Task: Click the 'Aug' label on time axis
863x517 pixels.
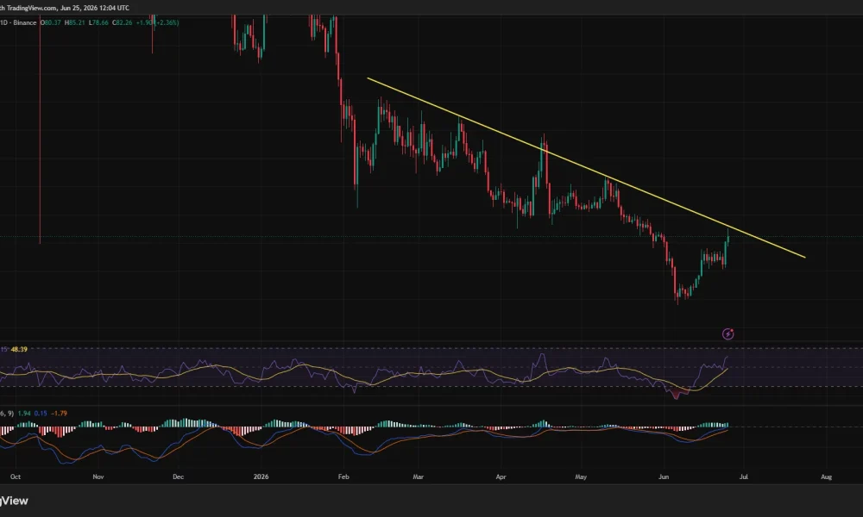Action: [x=826, y=477]
